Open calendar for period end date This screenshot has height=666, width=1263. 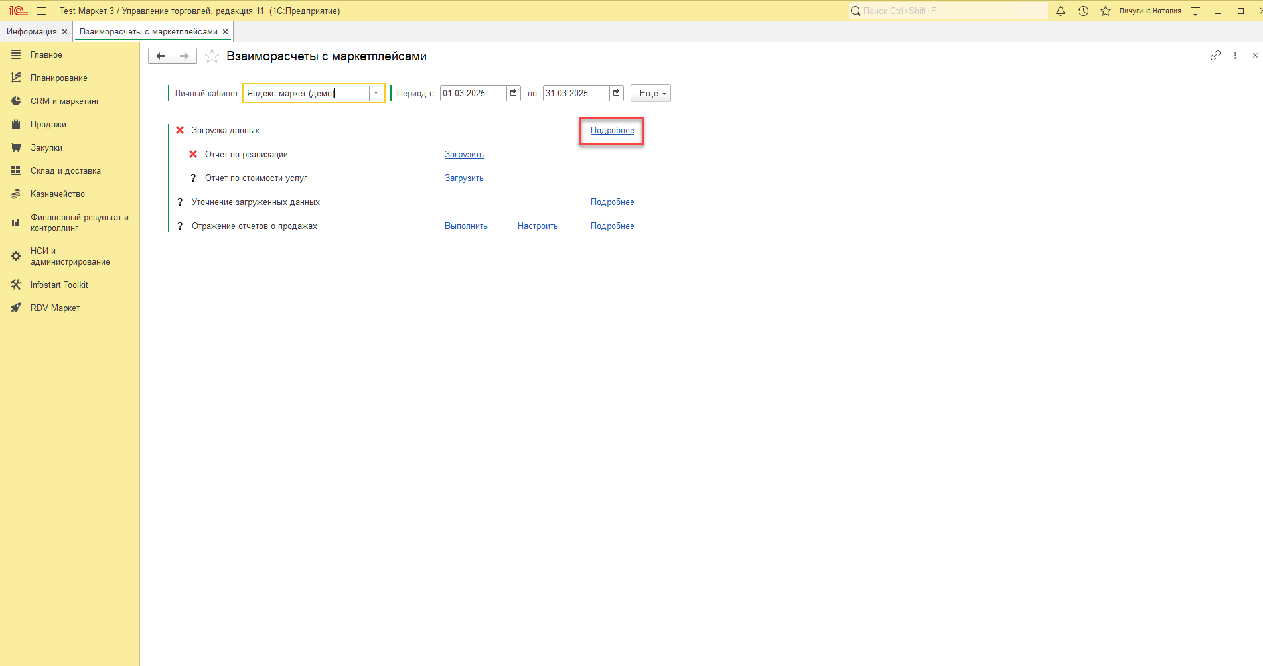(616, 93)
